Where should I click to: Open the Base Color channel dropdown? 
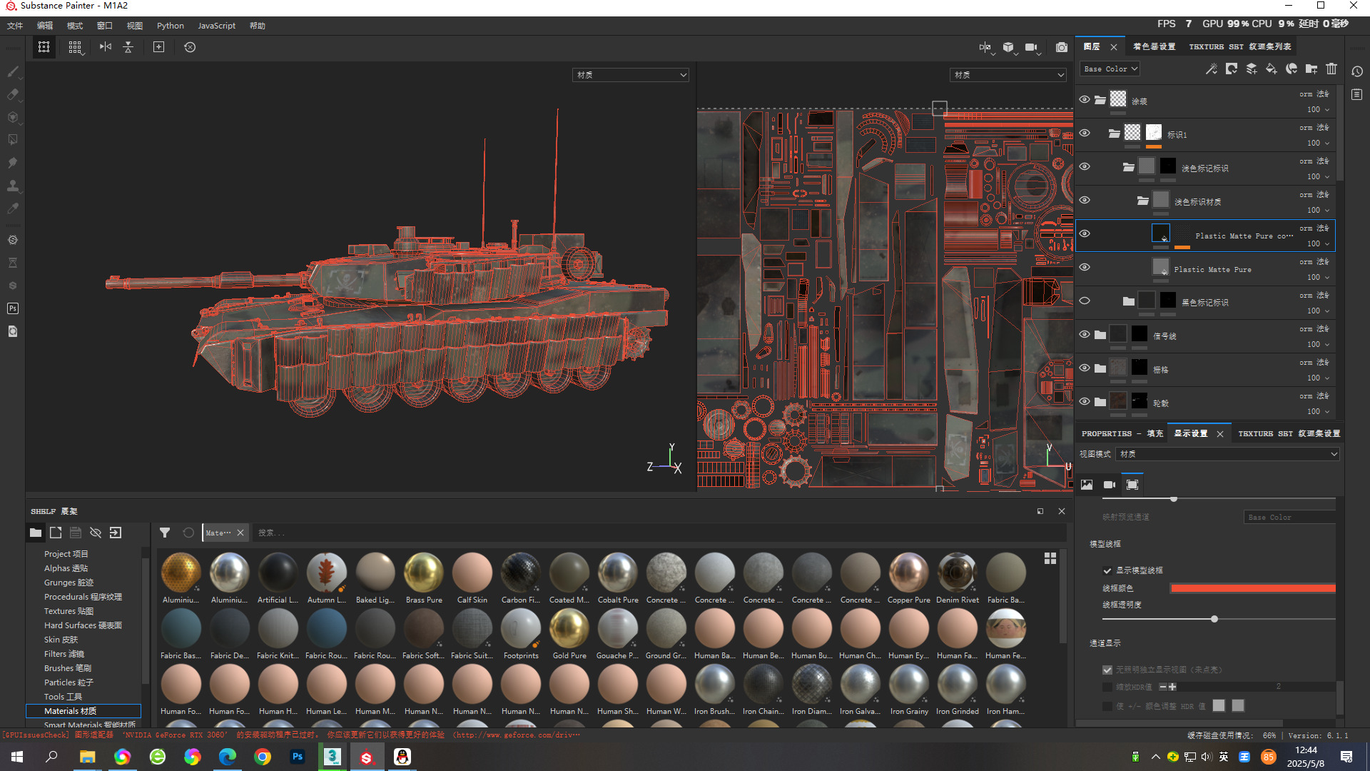[x=1110, y=69]
